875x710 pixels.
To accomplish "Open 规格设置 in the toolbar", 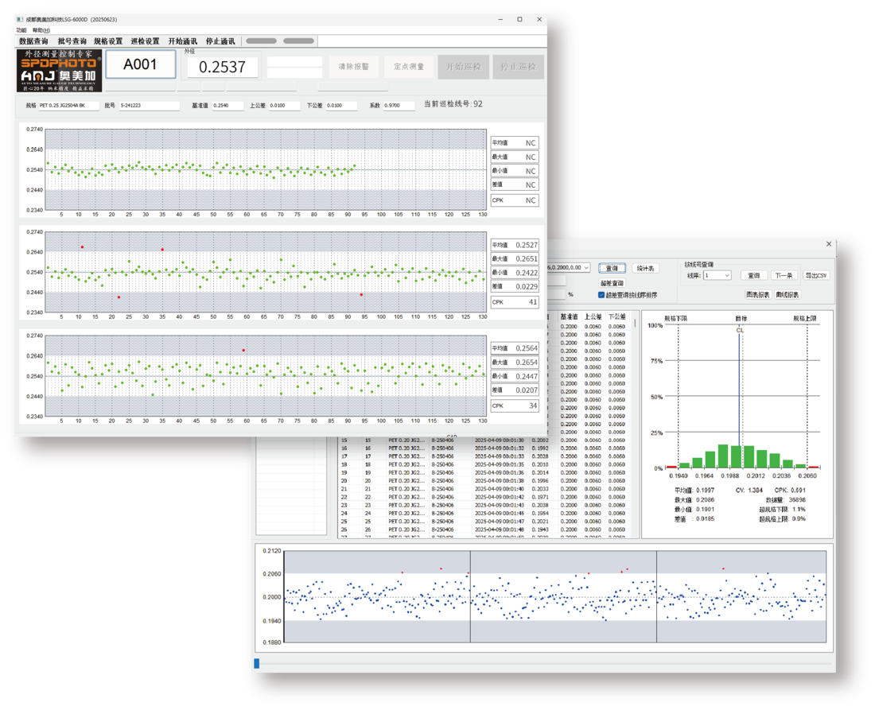I will 108,41.
